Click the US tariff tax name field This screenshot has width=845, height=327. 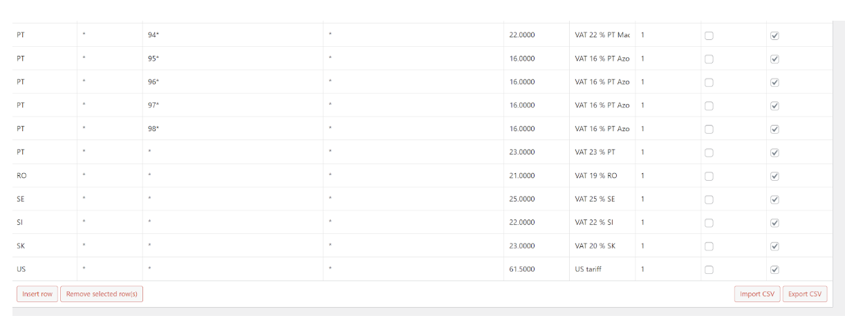[602, 269]
